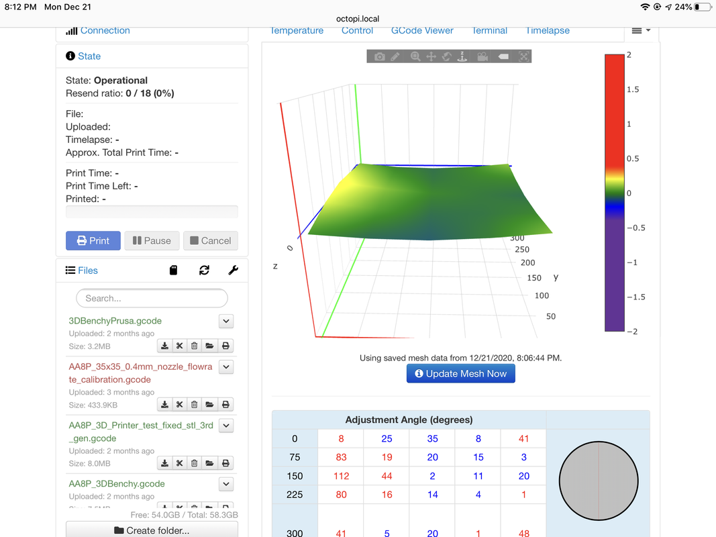716x537 pixels.
Task: Delete 3DBenchyPrusa.gcode with trash icon
Action: point(194,346)
